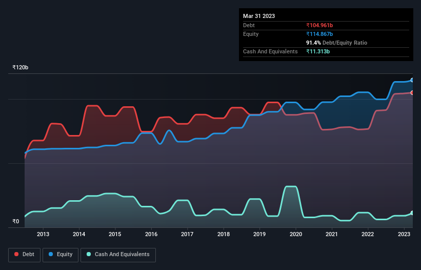This screenshot has width=421, height=270.
Task: Click the 2018 x-axis label
Action: [224, 234]
